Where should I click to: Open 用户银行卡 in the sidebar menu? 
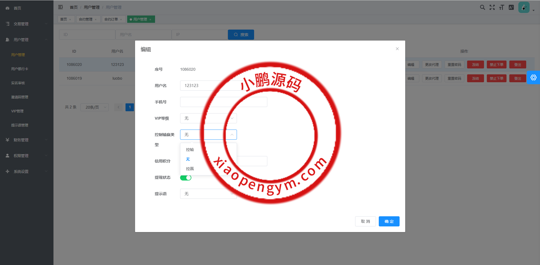pyautogui.click(x=19, y=68)
